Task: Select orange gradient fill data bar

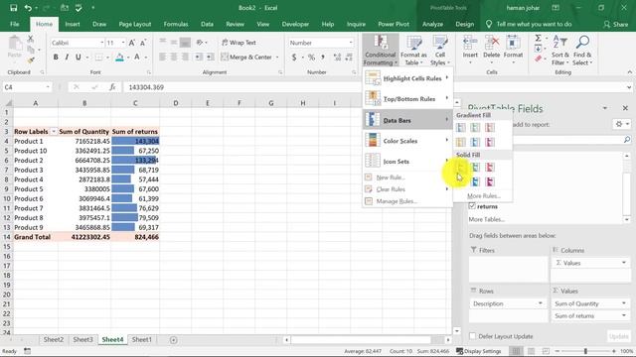Action: pyautogui.click(x=461, y=142)
